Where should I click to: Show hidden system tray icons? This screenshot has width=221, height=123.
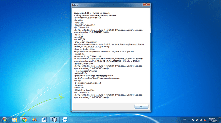click(189, 120)
